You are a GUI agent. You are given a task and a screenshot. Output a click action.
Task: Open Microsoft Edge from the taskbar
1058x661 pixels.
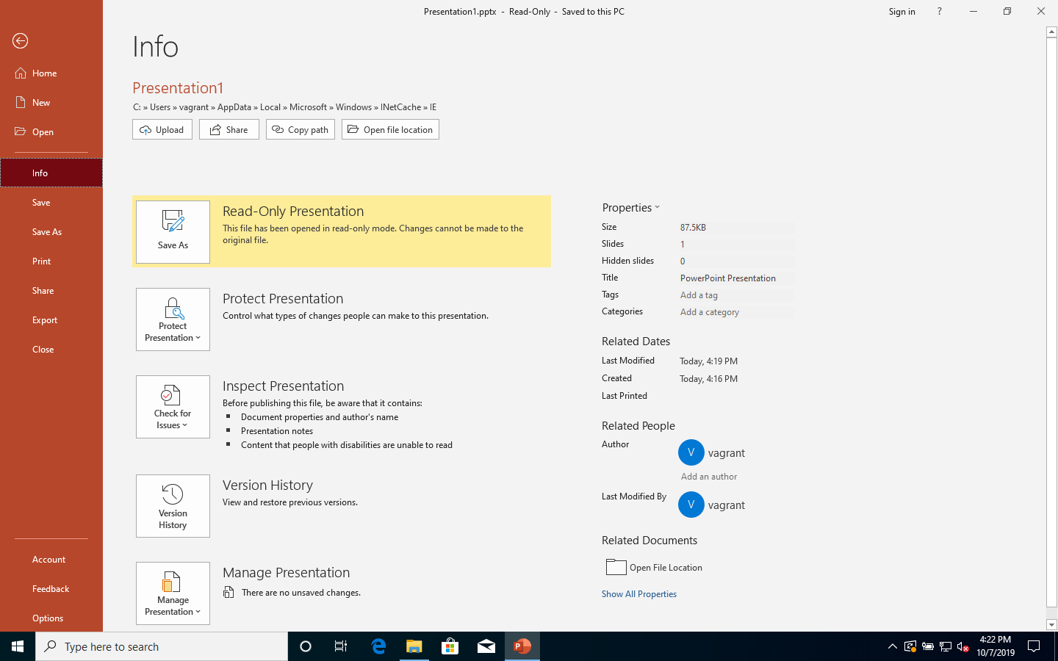coord(378,646)
